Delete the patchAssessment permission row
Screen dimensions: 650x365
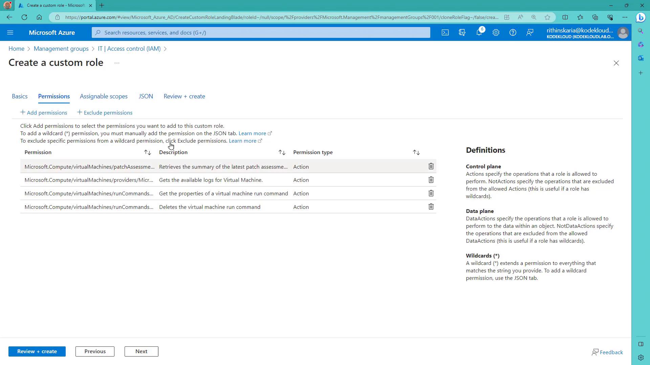pyautogui.click(x=431, y=166)
